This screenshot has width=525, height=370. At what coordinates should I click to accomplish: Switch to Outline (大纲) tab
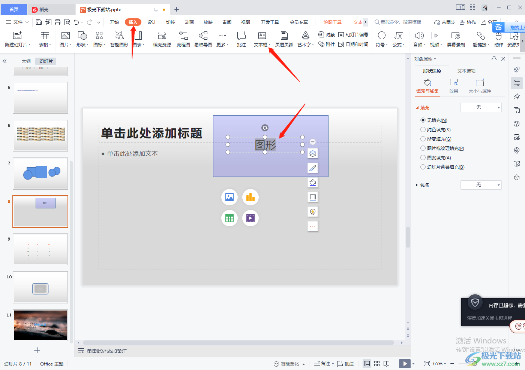26,61
